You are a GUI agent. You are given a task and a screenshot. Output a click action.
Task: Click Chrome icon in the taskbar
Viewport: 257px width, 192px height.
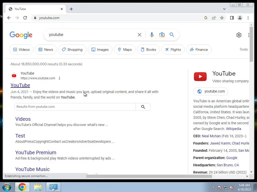pyautogui.click(x=22, y=187)
